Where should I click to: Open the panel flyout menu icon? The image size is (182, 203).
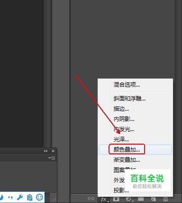(x=52, y=158)
